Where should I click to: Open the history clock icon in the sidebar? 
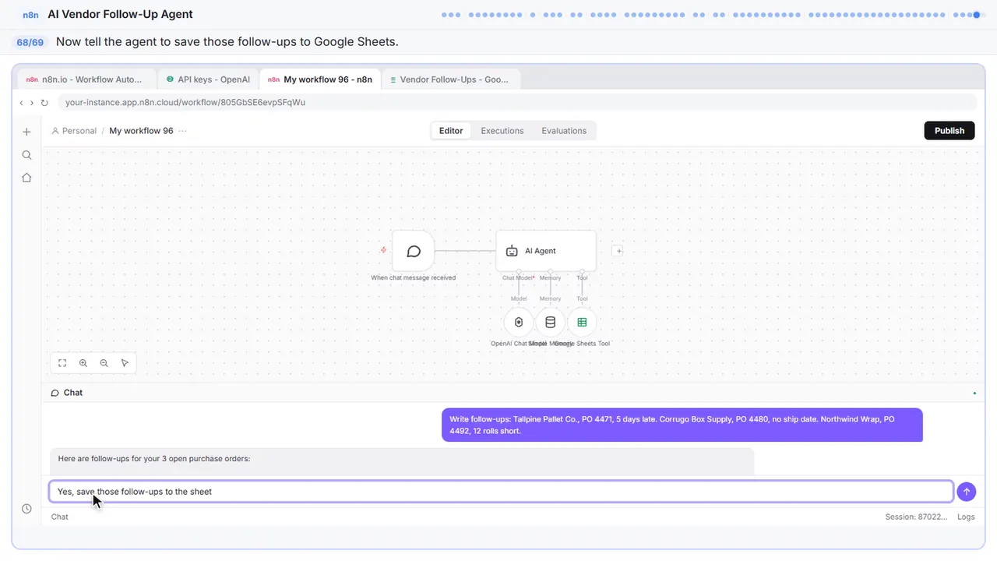click(x=26, y=509)
